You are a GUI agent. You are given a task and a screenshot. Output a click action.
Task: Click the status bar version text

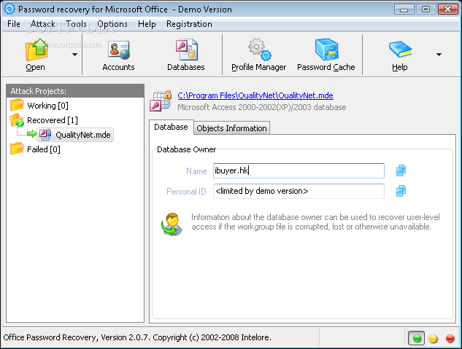point(137,337)
